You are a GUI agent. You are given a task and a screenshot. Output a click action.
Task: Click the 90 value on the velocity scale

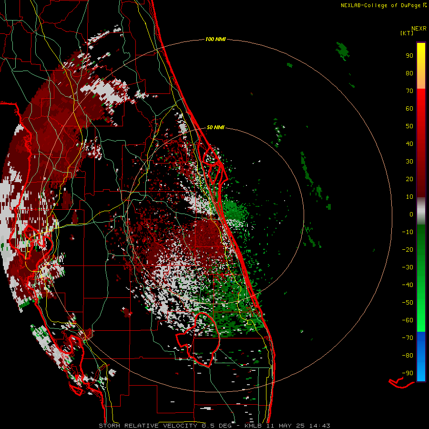[x=409, y=56]
